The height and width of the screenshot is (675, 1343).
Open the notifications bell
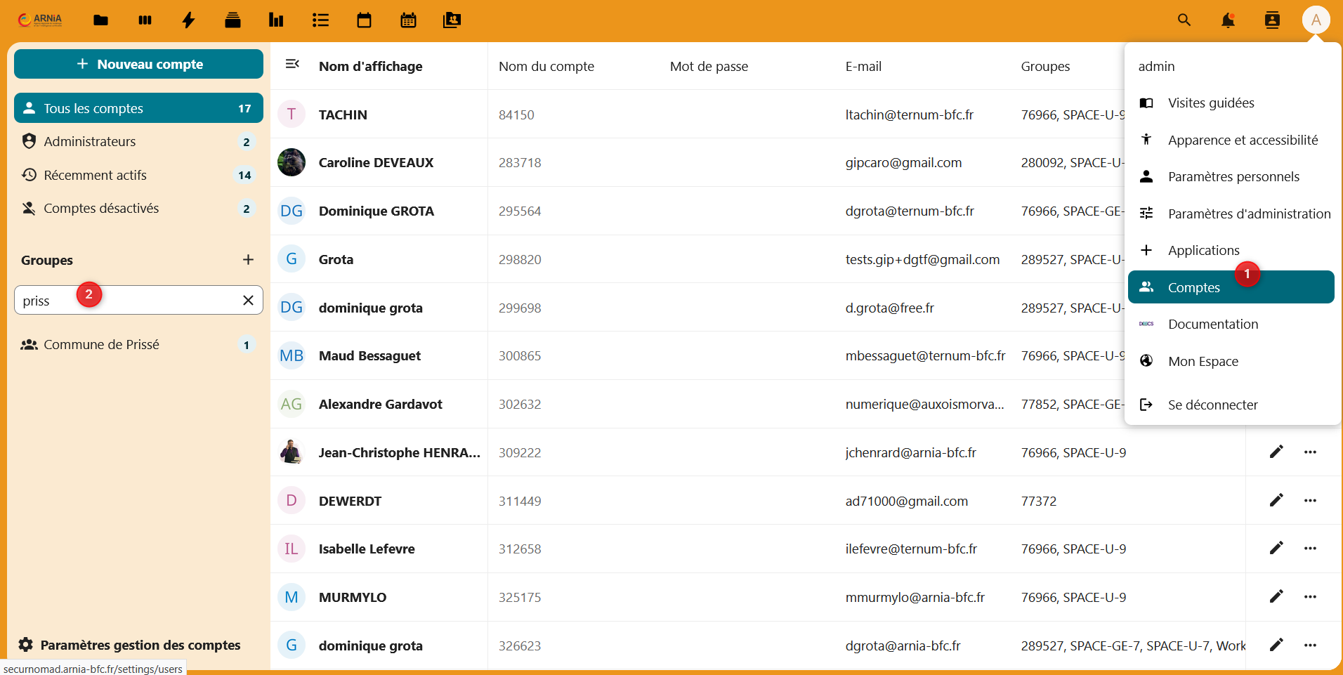[x=1228, y=20]
